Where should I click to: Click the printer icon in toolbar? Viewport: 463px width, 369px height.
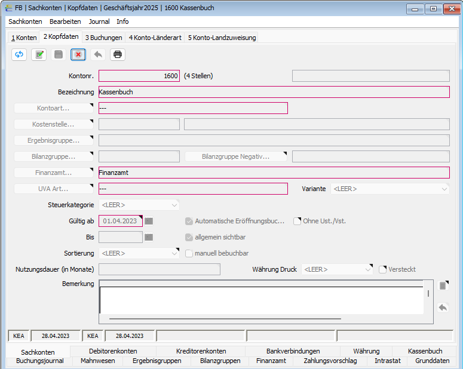click(x=118, y=54)
